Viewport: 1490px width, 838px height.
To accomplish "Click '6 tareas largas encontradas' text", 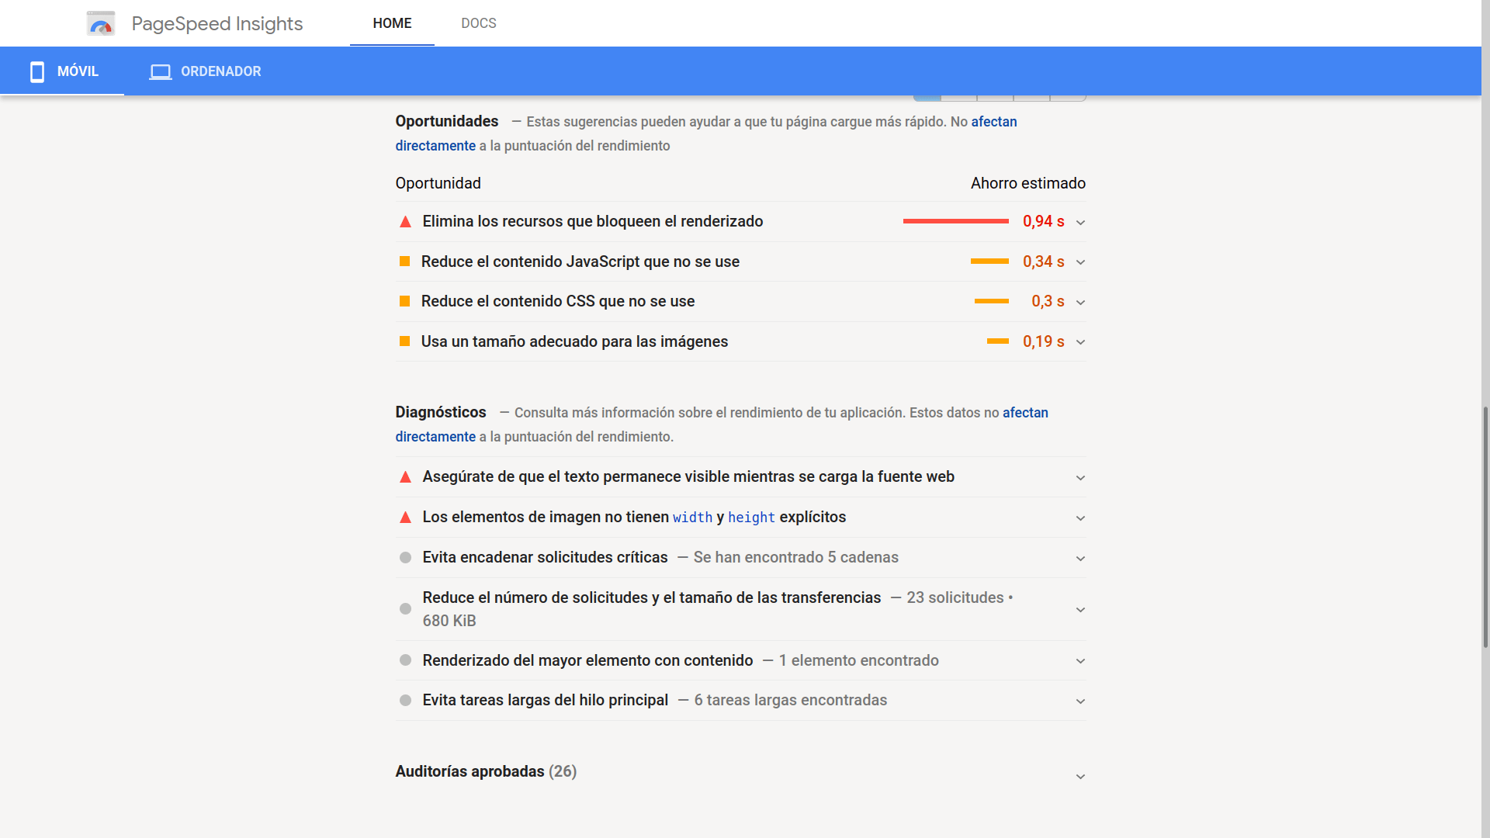I will 791,700.
